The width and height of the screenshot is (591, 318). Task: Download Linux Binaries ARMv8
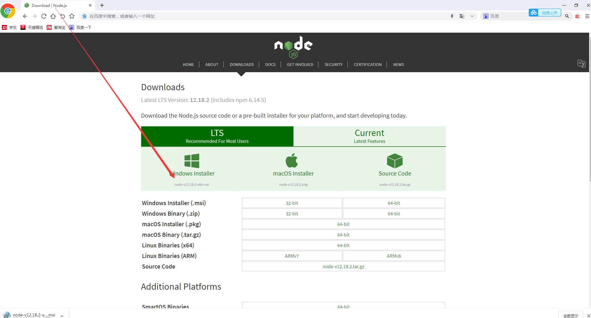tap(394, 256)
